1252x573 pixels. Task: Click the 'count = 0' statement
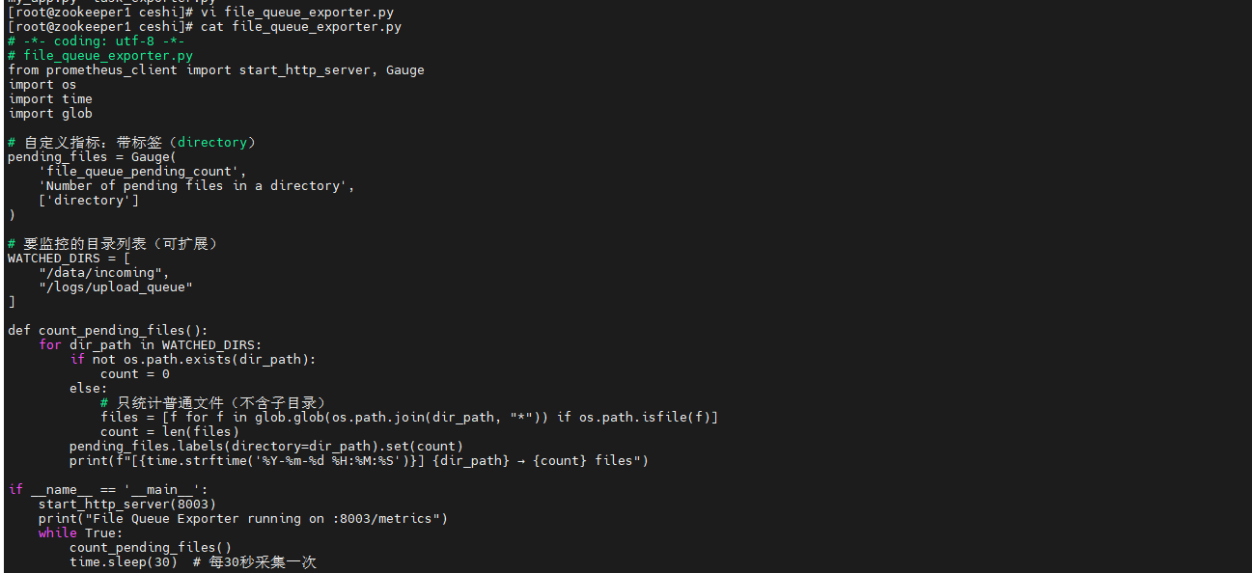coord(134,373)
